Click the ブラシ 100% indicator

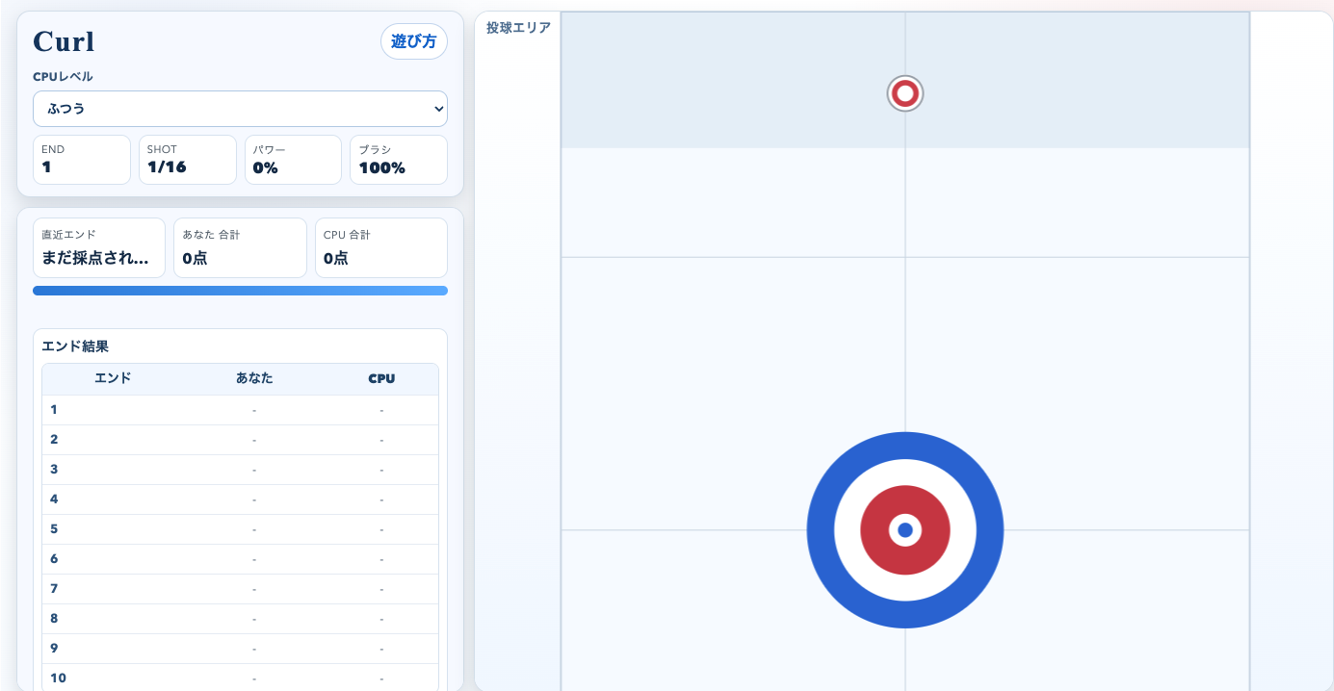(398, 160)
